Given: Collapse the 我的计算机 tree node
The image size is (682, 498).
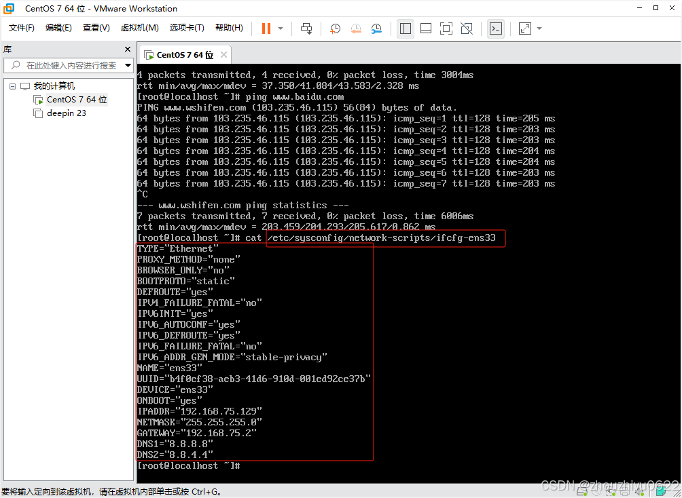Looking at the screenshot, I should pyautogui.click(x=13, y=86).
